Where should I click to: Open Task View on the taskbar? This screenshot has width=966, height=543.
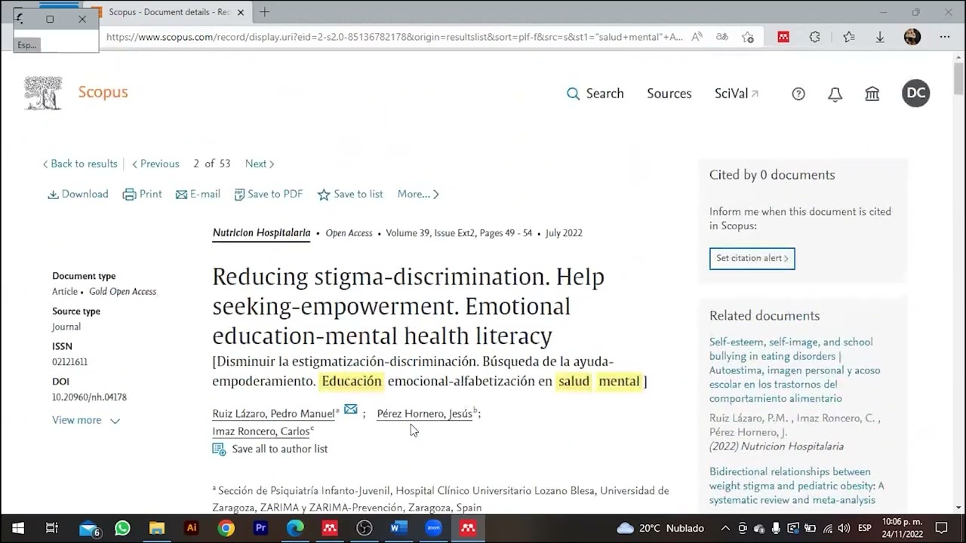tap(51, 528)
